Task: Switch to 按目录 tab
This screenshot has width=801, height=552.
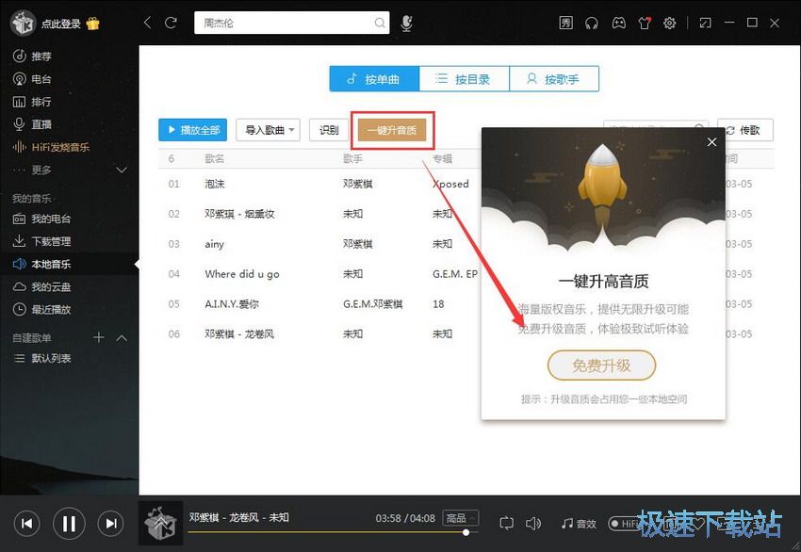Action: pos(465,79)
